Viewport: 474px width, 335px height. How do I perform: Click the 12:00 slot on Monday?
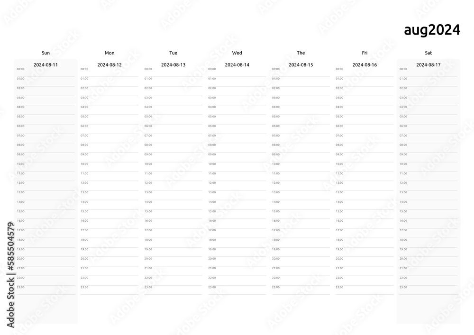click(109, 186)
